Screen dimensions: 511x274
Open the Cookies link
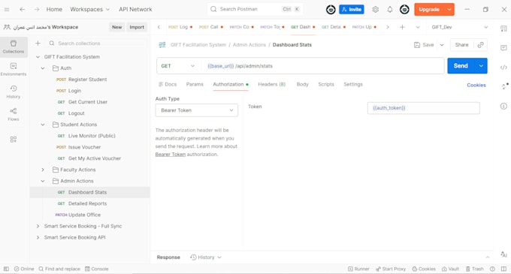476,85
